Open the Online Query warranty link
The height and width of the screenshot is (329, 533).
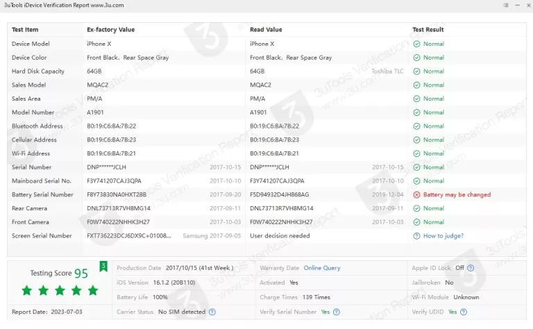(322, 268)
